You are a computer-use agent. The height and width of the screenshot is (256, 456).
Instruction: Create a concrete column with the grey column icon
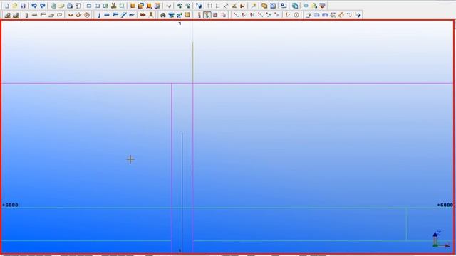click(x=26, y=15)
